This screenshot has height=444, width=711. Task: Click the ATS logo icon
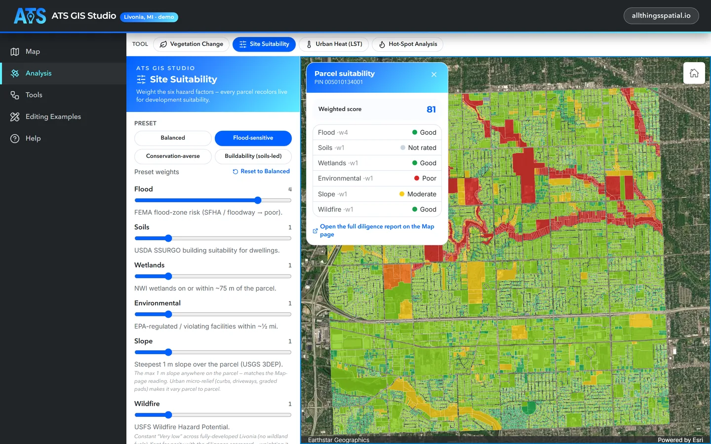tap(30, 16)
